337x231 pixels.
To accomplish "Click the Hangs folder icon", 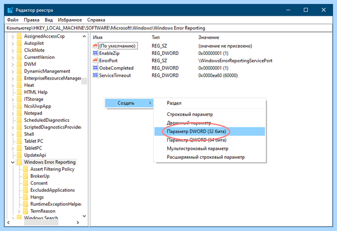I will (26, 197).
